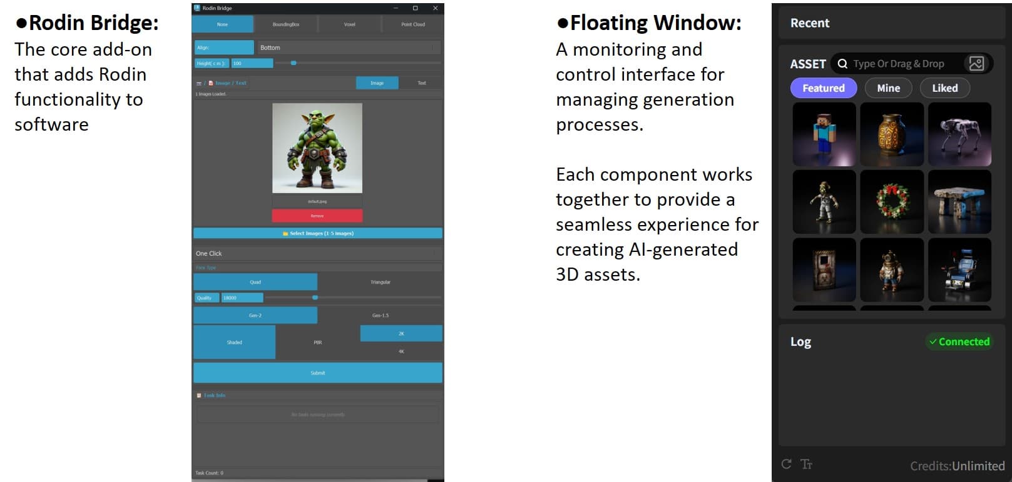Expand the One Click dropdown
Image resolution: width=1012 pixels, height=482 pixels.
coord(318,253)
